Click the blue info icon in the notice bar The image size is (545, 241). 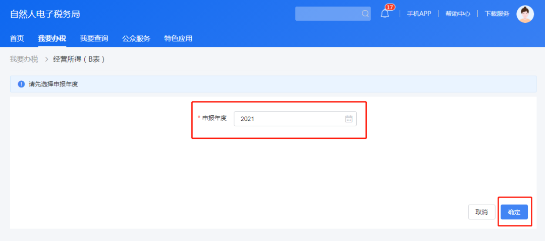(21, 84)
